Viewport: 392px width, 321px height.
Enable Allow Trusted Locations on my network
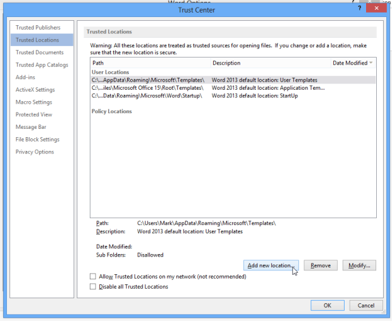coord(93,276)
